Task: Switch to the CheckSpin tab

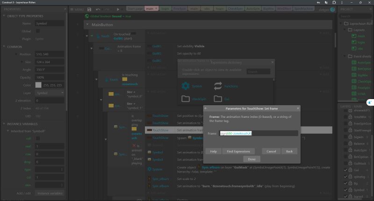Action: coord(235,8)
